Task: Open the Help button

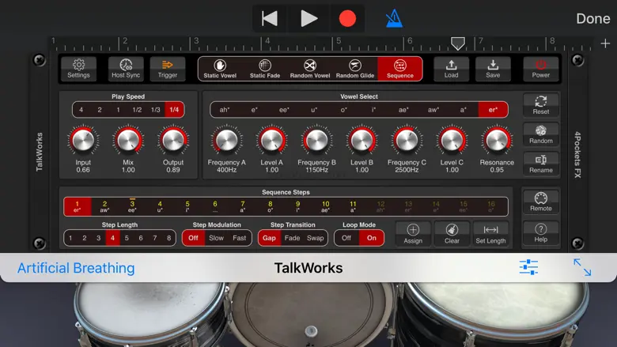Action: (x=541, y=232)
